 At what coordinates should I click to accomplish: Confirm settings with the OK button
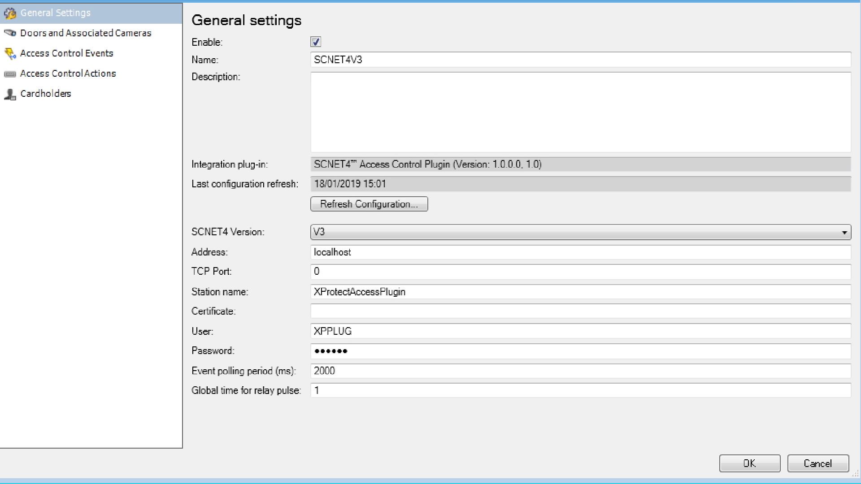[x=750, y=463]
